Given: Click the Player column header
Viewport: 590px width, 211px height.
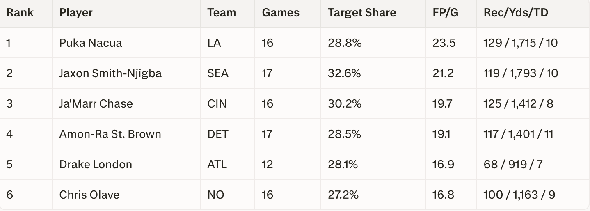Looking at the screenshot, I should 76,13.
